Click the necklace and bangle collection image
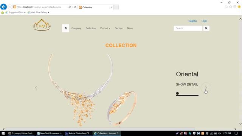This screenshot has height=136, width=242. click(93, 90)
